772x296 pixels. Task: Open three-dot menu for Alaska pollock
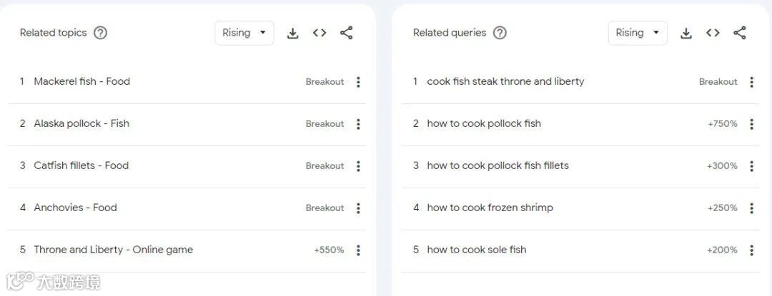358,124
